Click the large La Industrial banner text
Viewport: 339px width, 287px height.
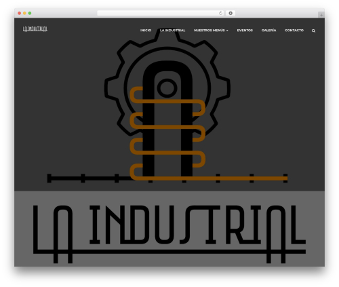(x=169, y=234)
